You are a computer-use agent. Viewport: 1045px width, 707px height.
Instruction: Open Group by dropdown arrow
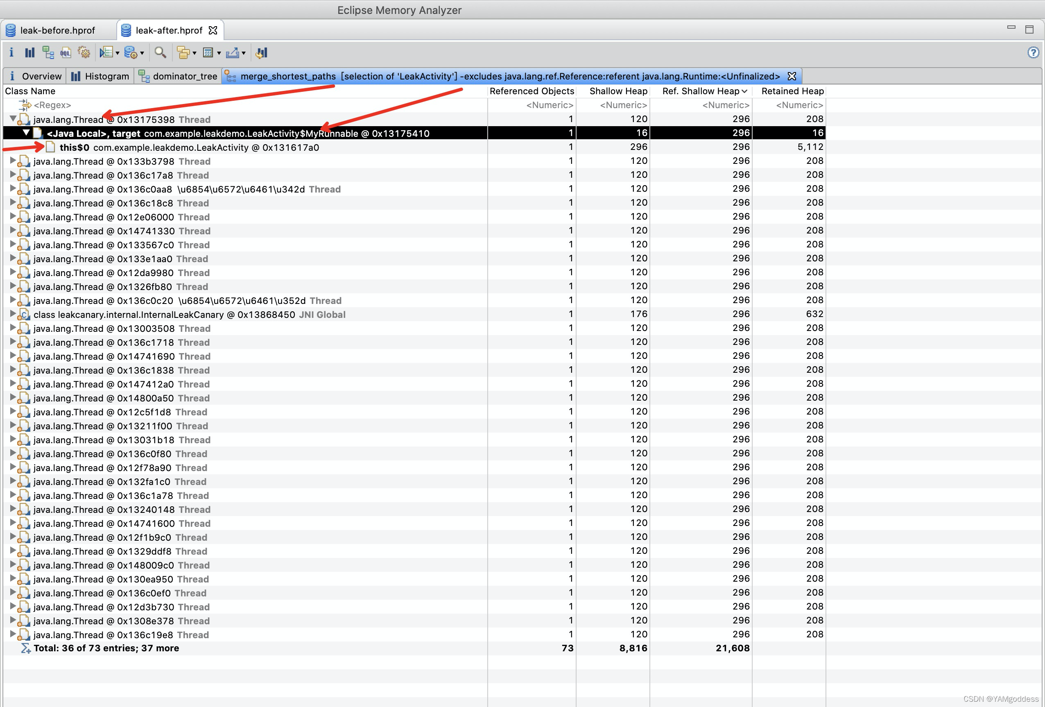(195, 54)
